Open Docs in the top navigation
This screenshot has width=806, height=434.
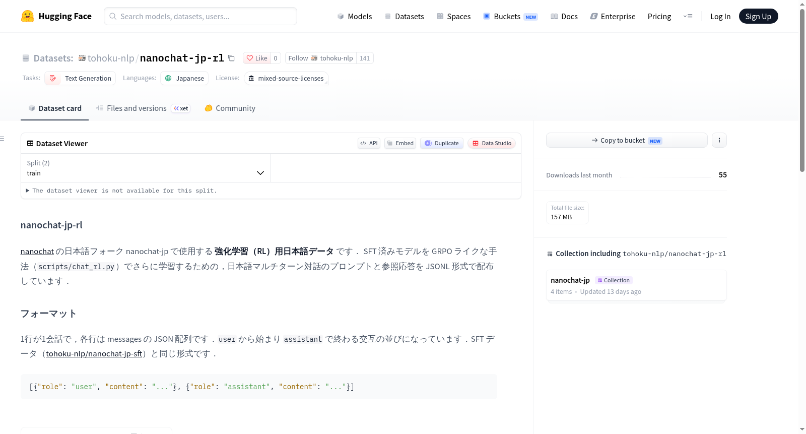pyautogui.click(x=564, y=16)
